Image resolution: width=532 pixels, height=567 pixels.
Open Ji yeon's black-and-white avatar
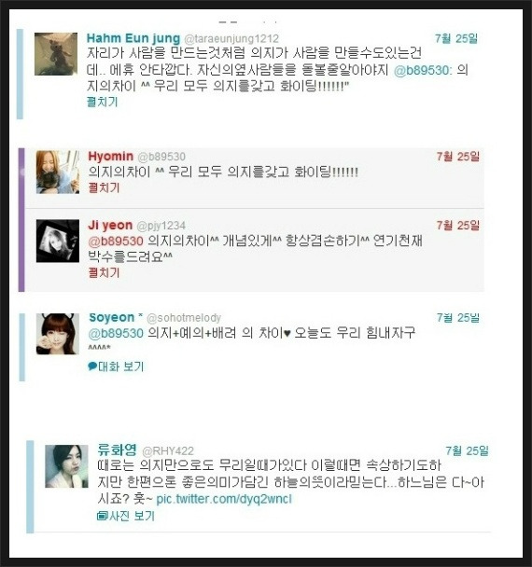coord(58,241)
